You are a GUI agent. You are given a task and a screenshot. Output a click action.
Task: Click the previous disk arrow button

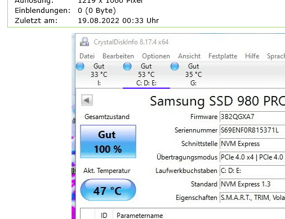tap(87, 101)
